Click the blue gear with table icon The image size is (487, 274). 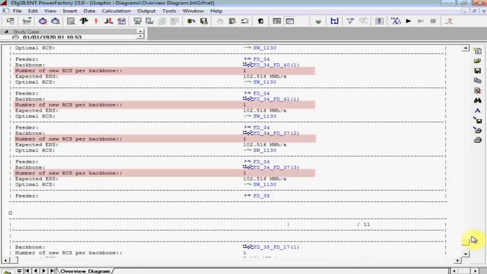coord(55,21)
